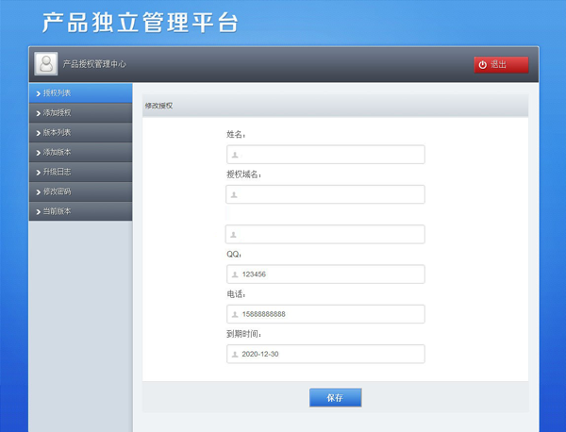Click the person icon in 到期时间 field

click(x=235, y=355)
